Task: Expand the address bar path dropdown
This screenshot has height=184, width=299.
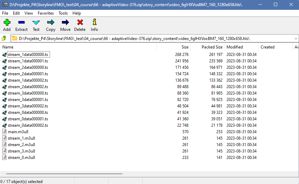Action: [296, 39]
